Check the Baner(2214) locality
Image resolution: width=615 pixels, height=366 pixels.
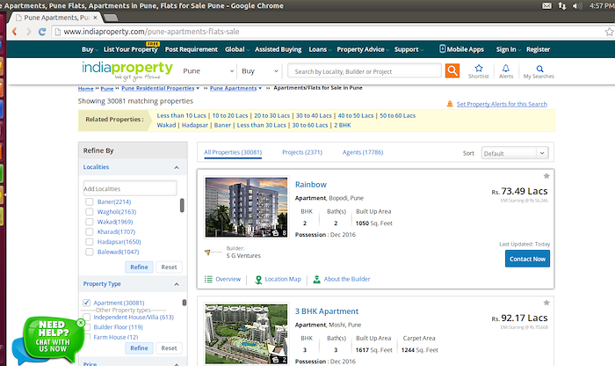(x=90, y=201)
